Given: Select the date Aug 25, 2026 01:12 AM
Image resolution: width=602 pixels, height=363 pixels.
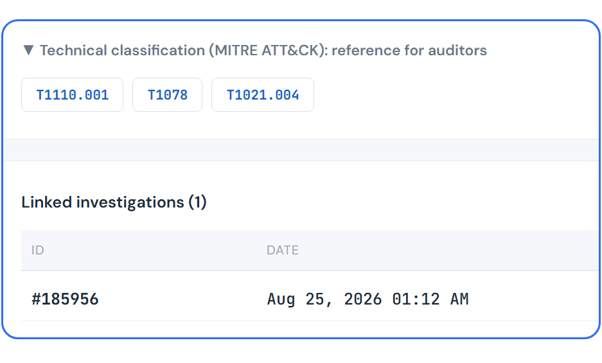Looking at the screenshot, I should click(367, 299).
